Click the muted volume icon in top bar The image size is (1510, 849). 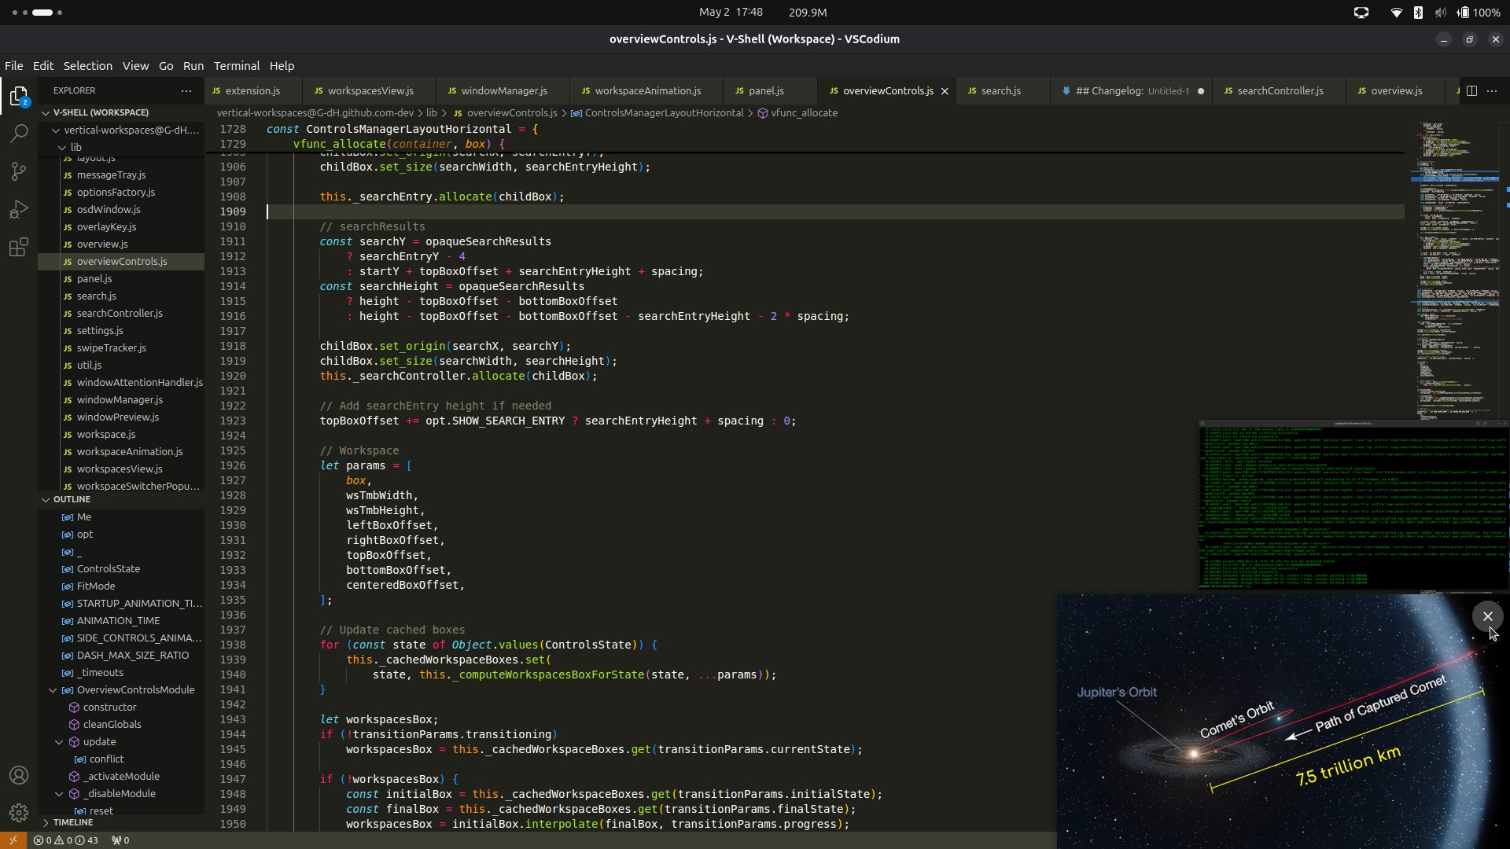[x=1440, y=13]
